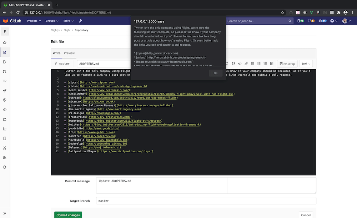This screenshot has height=223, width=357.
Task: Switch to the Preview tab
Action: [x=69, y=53]
